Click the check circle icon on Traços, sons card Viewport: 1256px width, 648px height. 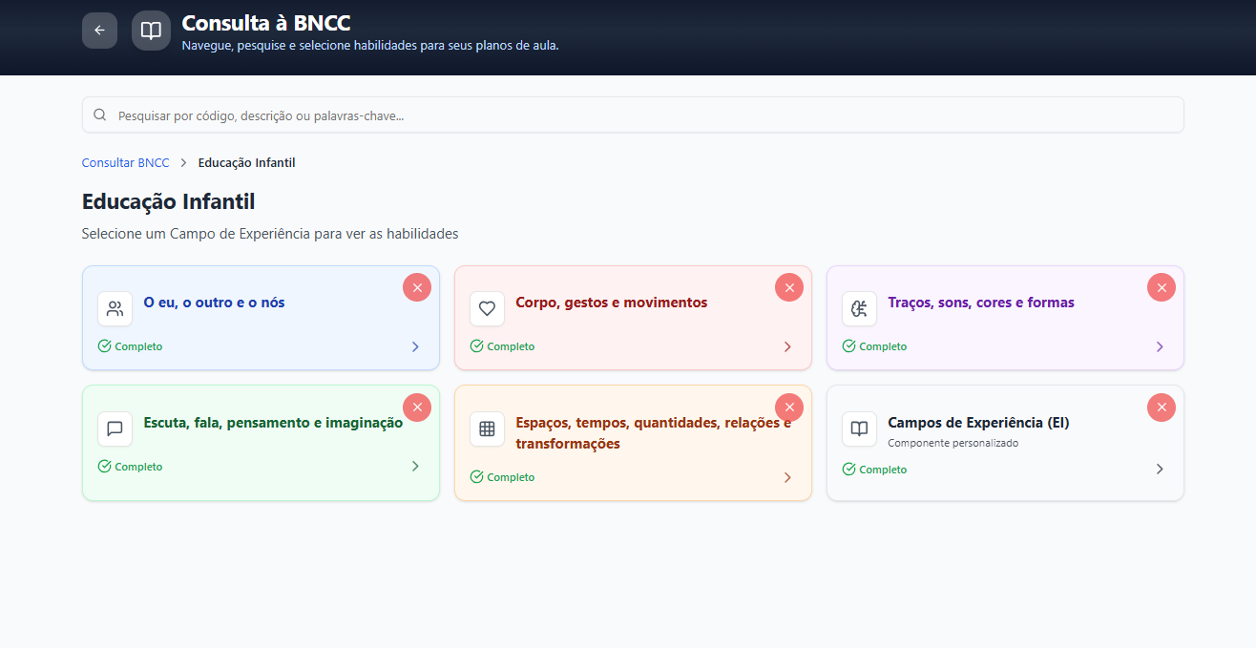(x=849, y=346)
